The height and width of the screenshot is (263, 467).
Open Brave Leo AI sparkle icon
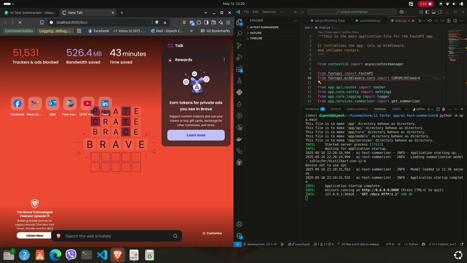pyautogui.click(x=221, y=22)
